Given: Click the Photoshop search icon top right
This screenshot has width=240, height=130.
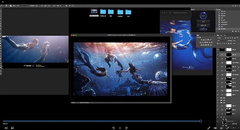Looking at the screenshot, I should [x=233, y=6].
